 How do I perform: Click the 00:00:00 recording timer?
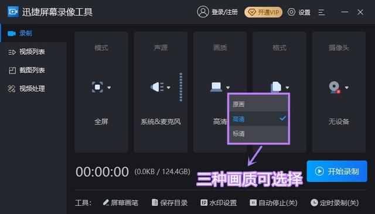(102, 172)
